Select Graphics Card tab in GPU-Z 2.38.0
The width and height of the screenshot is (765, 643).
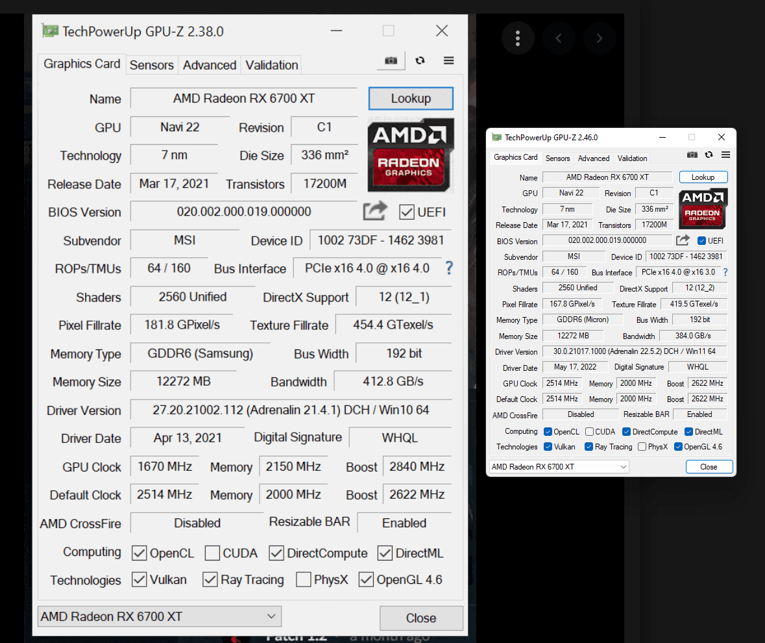82,64
